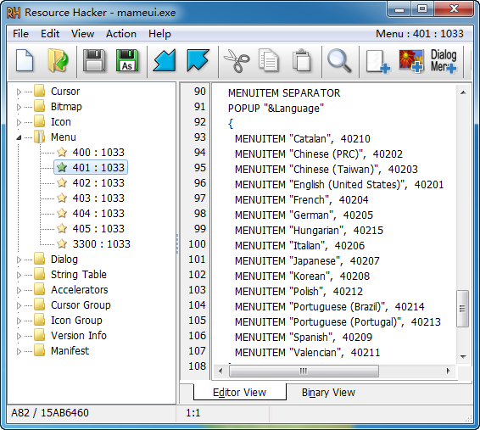
Task: Expand the Version Info tree node
Action: [x=19, y=336]
